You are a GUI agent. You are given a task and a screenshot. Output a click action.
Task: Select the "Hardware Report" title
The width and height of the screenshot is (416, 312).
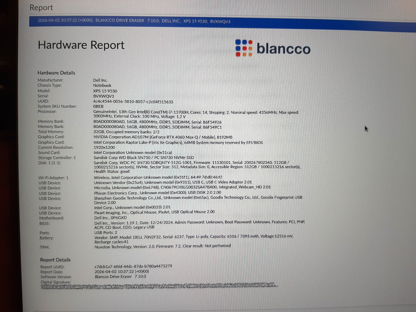click(x=81, y=45)
